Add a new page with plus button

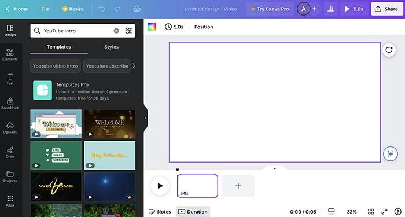point(238,186)
